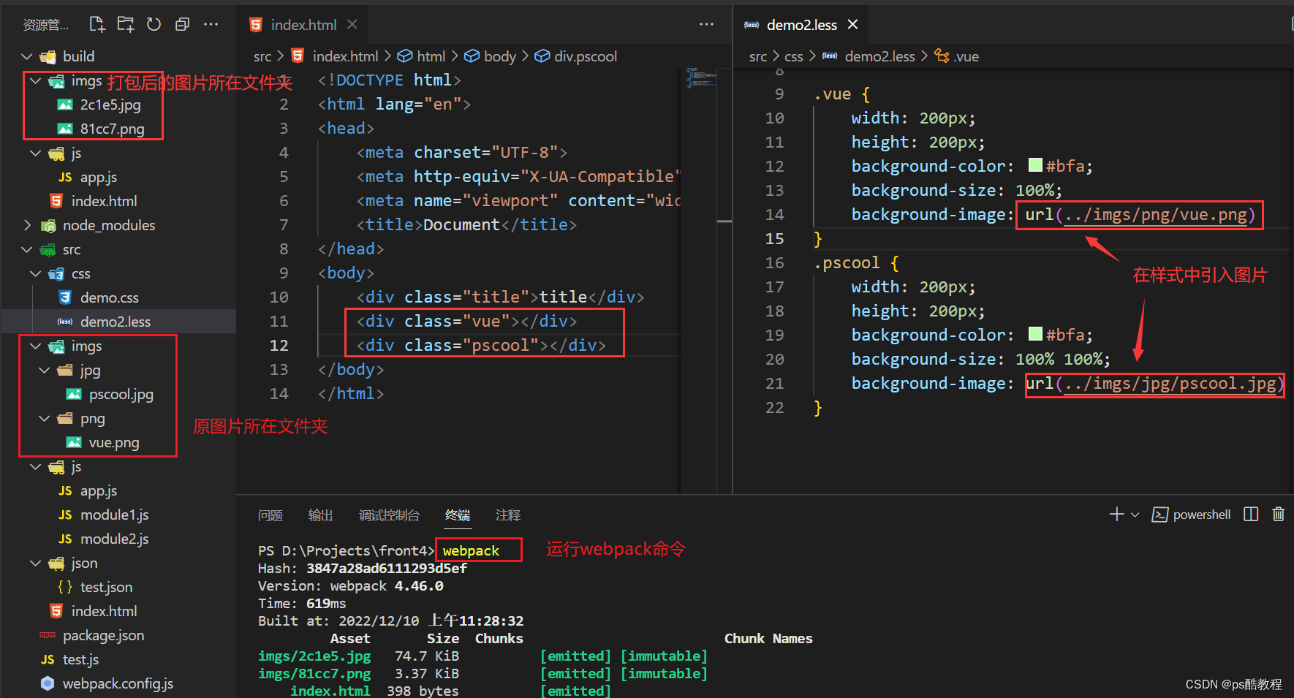The width and height of the screenshot is (1294, 698).
Task: Open app.js under src js folder
Action: tap(98, 490)
